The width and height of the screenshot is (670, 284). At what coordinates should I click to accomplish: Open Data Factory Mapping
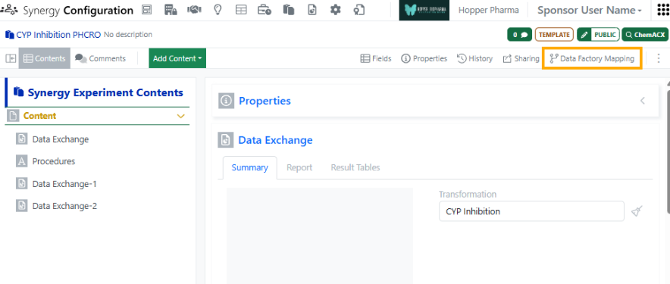point(592,58)
